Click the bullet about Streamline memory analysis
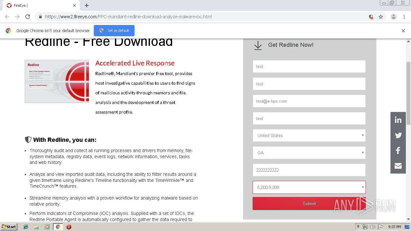The image size is (411, 231). point(114,201)
